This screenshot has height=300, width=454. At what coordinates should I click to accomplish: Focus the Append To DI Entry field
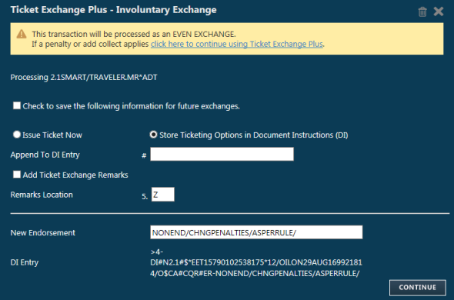[x=222, y=154]
